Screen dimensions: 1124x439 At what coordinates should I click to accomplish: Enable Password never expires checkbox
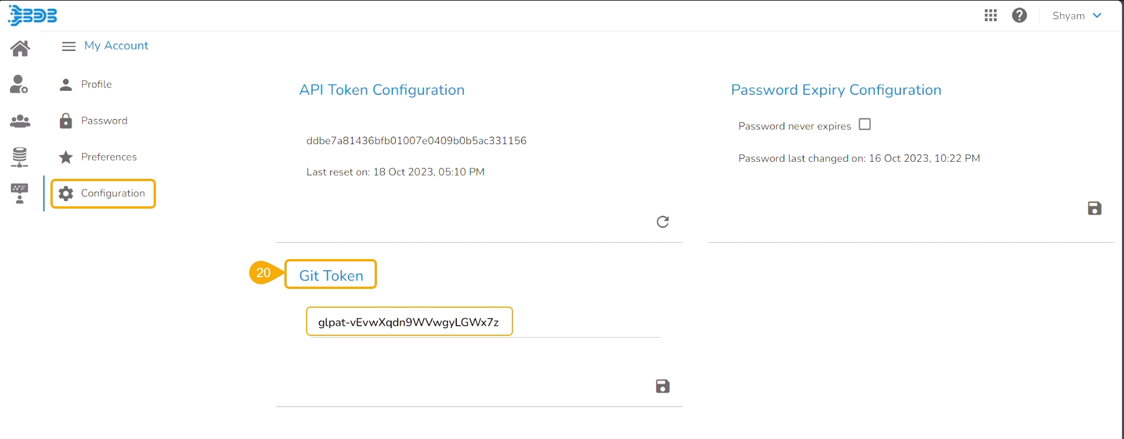click(864, 124)
